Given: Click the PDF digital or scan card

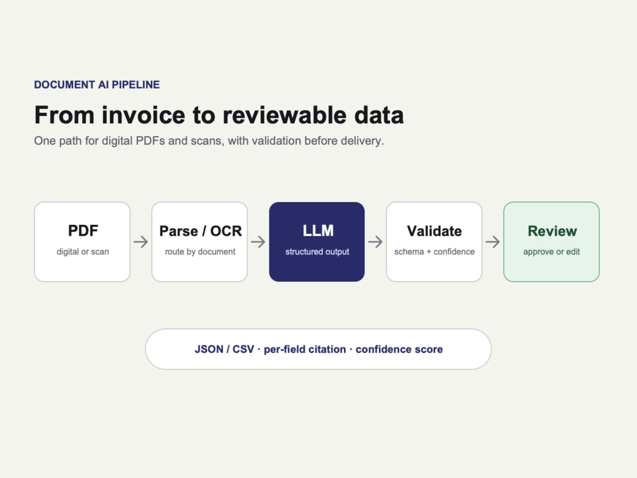Looking at the screenshot, I should tap(82, 242).
